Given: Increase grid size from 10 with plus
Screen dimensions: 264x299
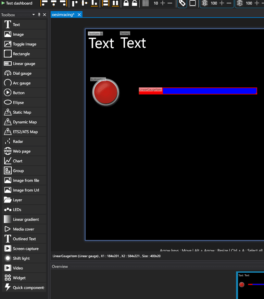Looking at the screenshot, I should coord(162,3).
